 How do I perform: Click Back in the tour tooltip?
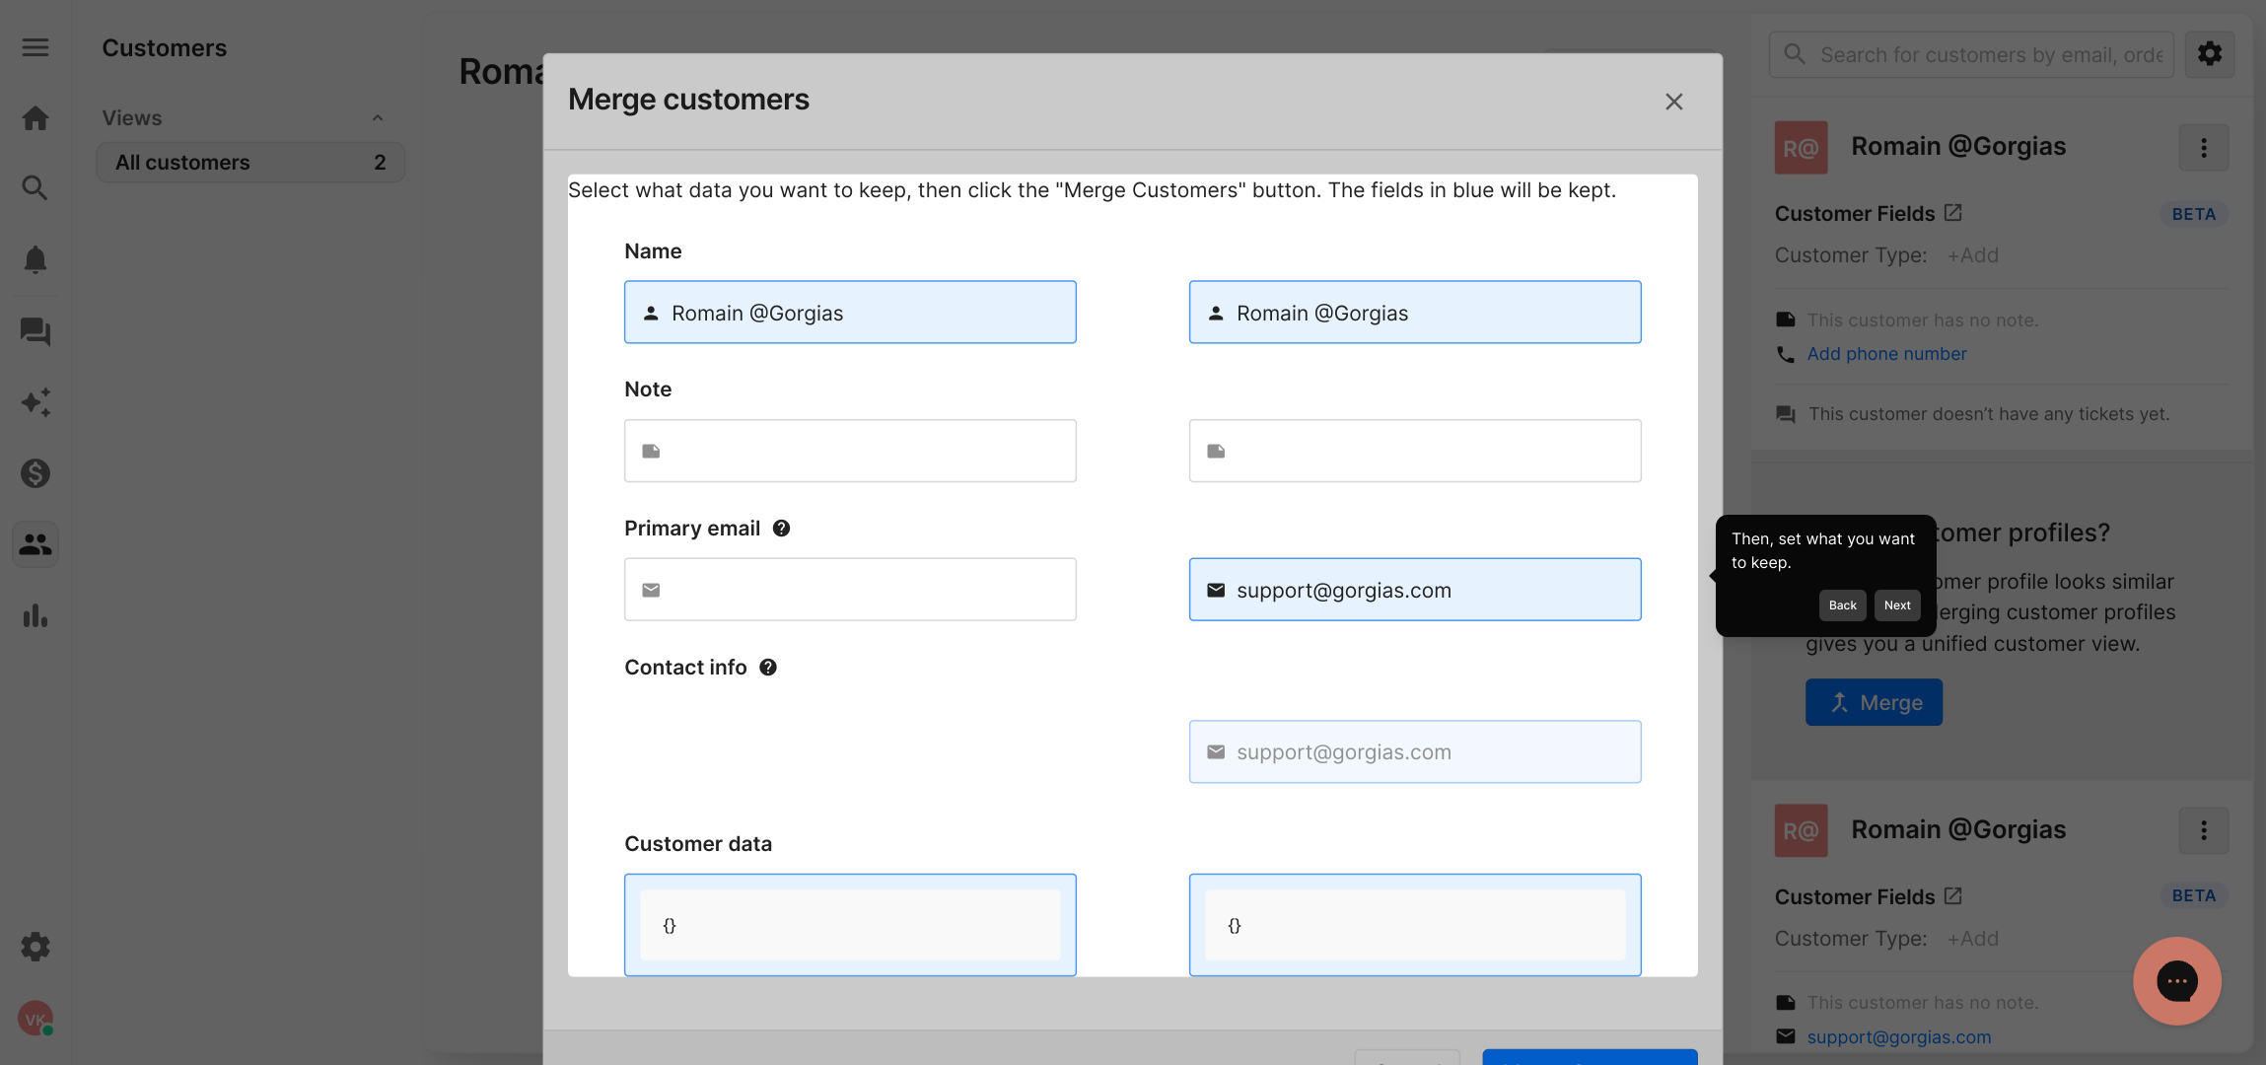point(1842,605)
